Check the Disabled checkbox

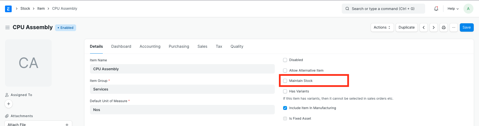pos(285,60)
